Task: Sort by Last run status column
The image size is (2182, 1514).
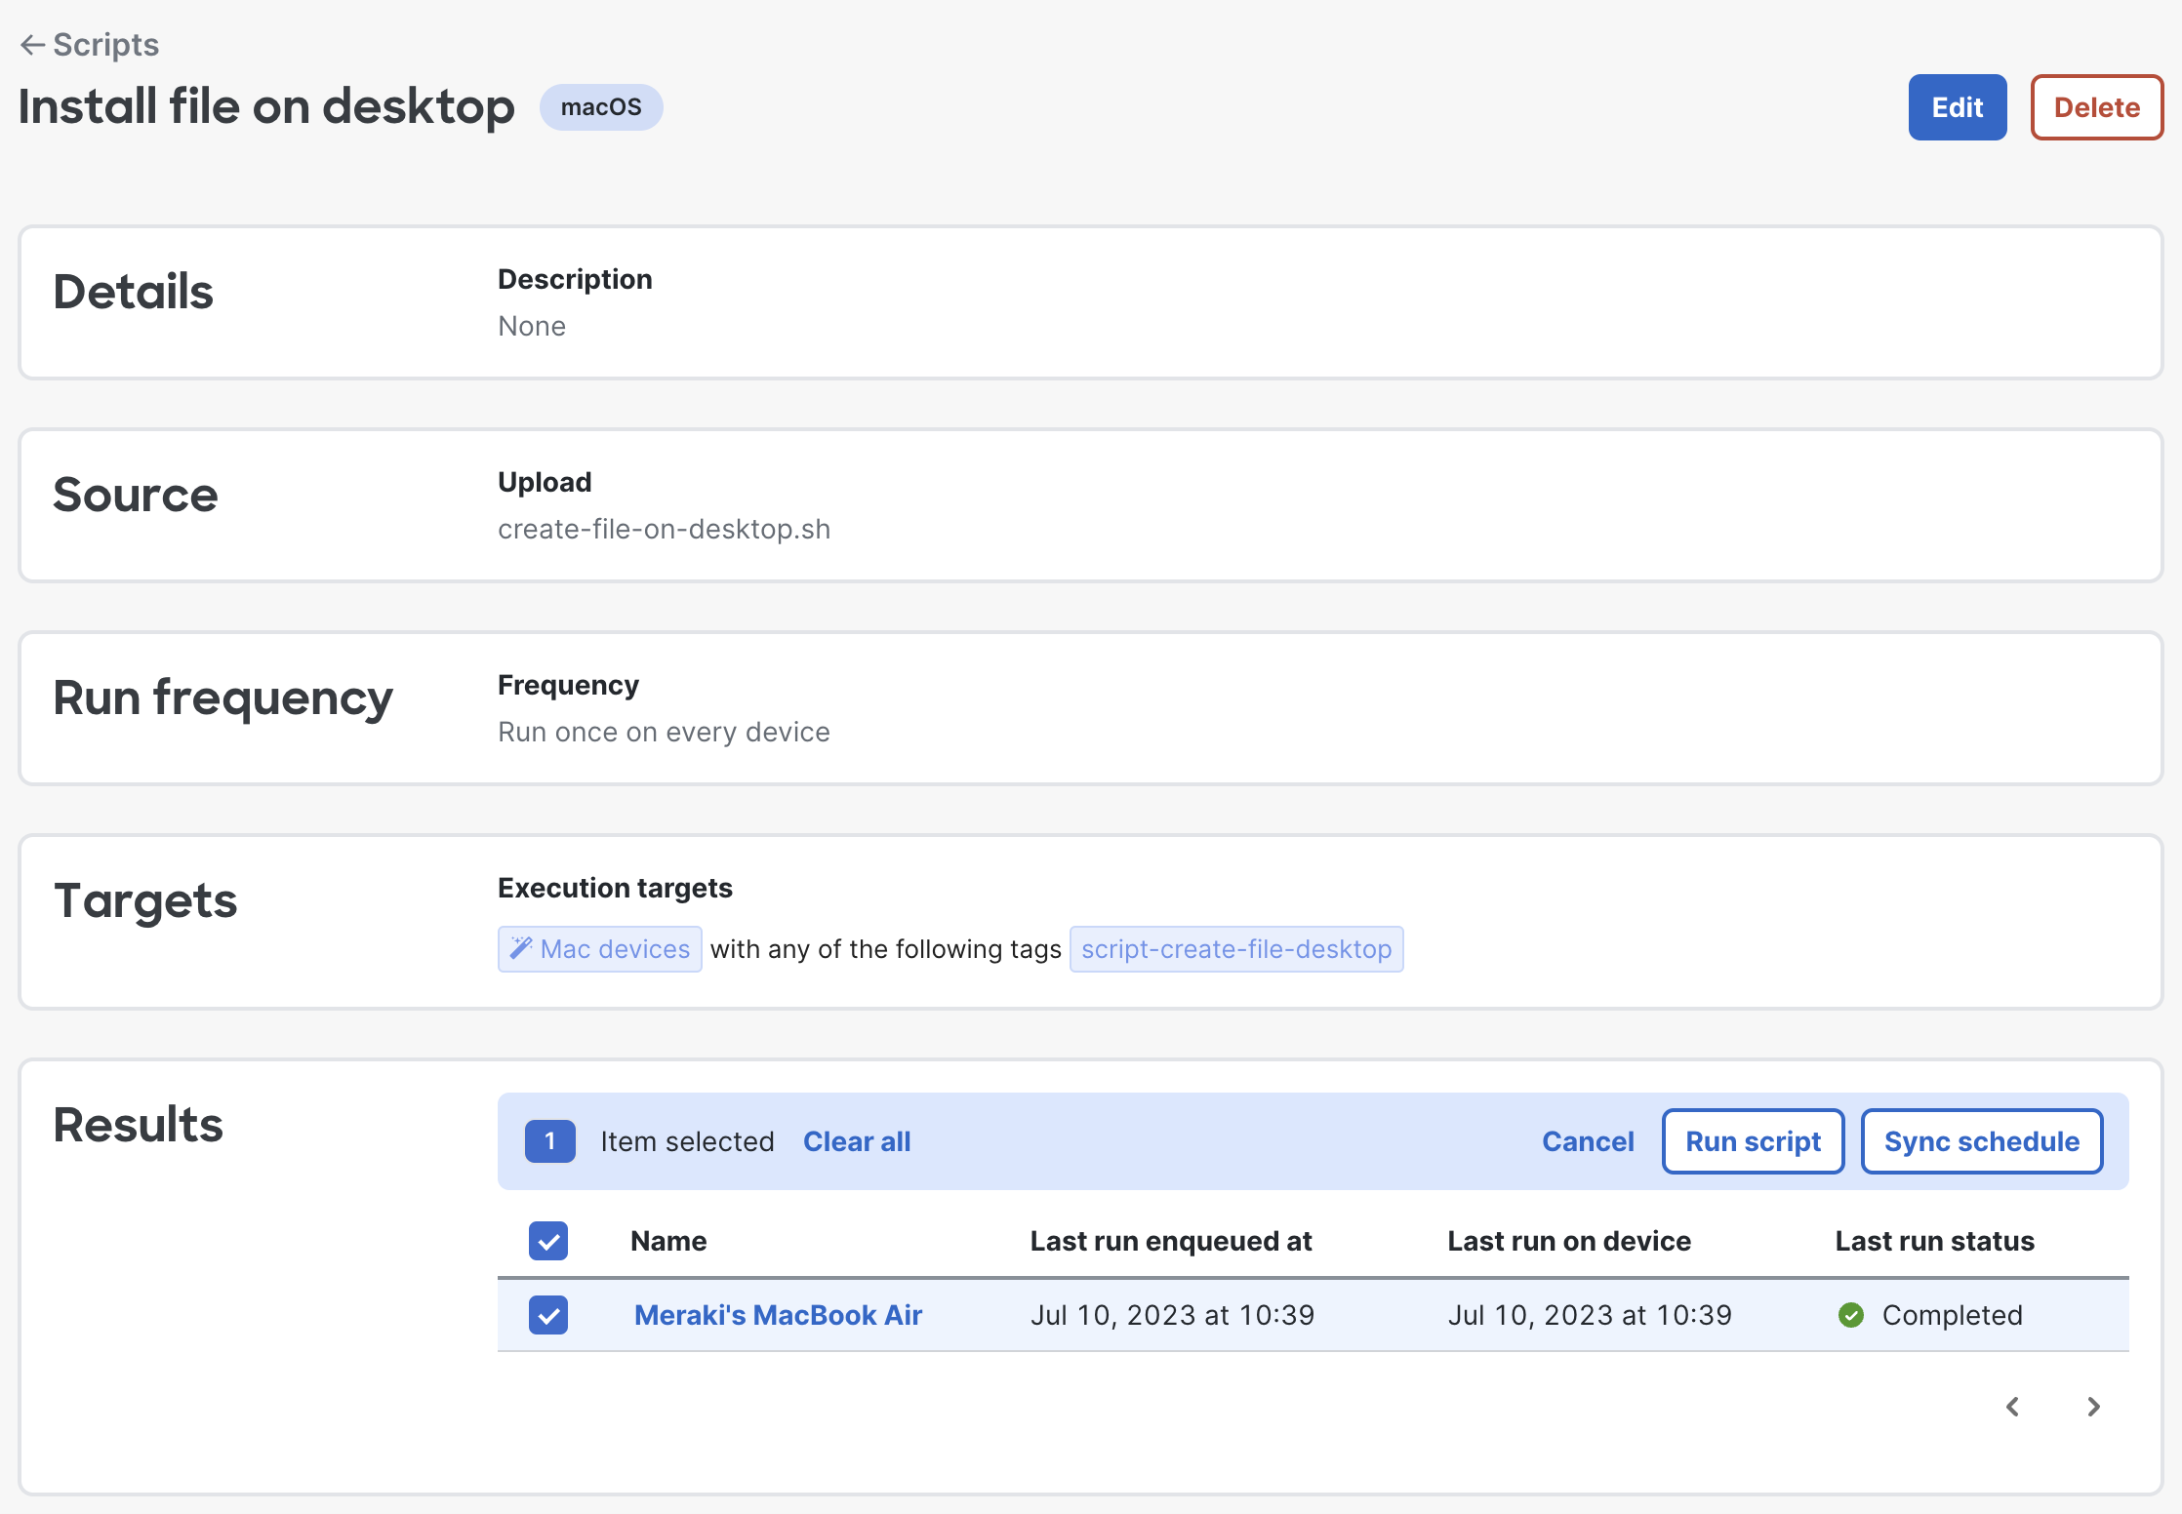Action: tap(1934, 1241)
